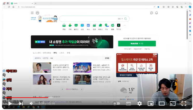The height and width of the screenshot is (110, 193).
Task: Open Naver Shopping shortcut icon
Action: [82, 25]
